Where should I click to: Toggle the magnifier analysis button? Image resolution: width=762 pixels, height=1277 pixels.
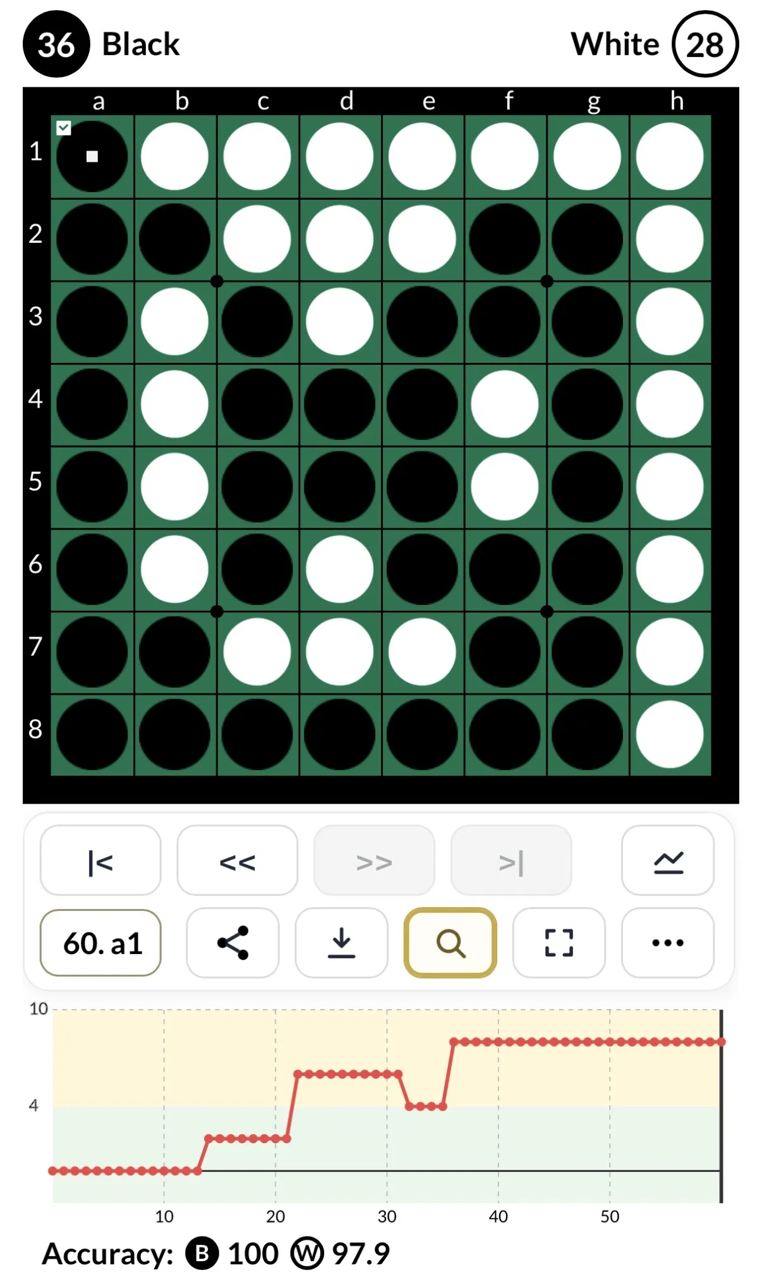[x=450, y=943]
